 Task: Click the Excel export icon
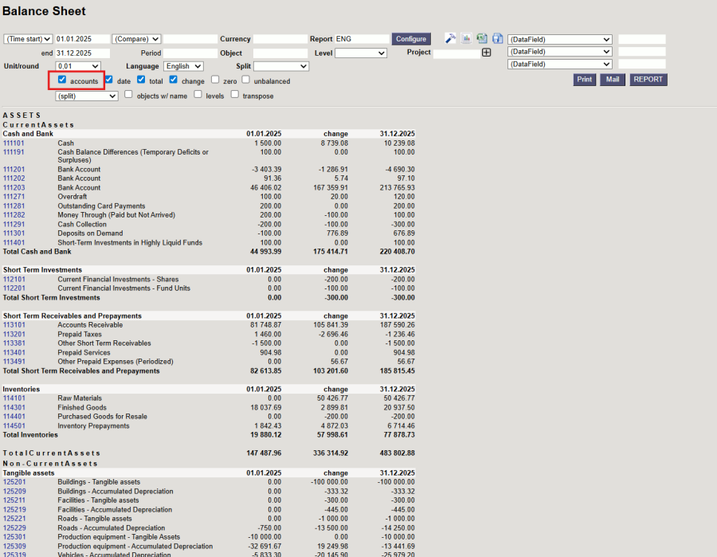tap(481, 38)
